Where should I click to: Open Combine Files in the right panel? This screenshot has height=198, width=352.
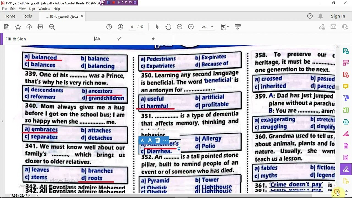(346, 98)
